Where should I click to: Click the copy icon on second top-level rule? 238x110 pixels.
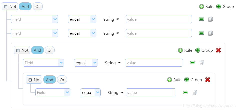(211, 33)
